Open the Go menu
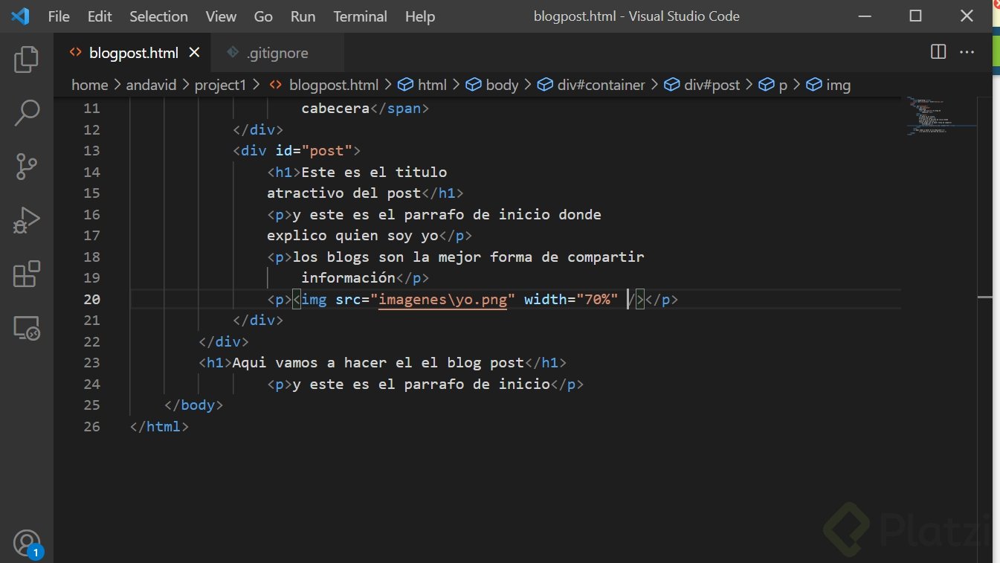Viewport: 1000px width, 563px height. pyautogui.click(x=263, y=16)
